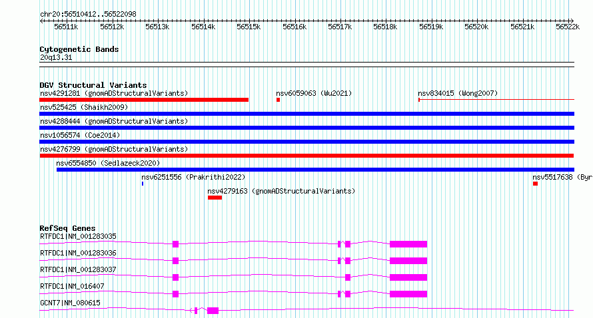
Task: Click the RefSeq Genes track heading
Action: pos(67,228)
